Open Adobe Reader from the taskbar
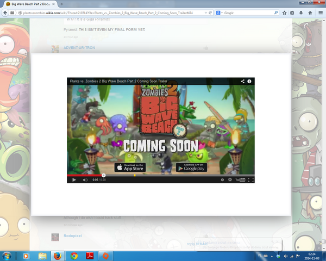The image size is (326, 261). (90, 256)
